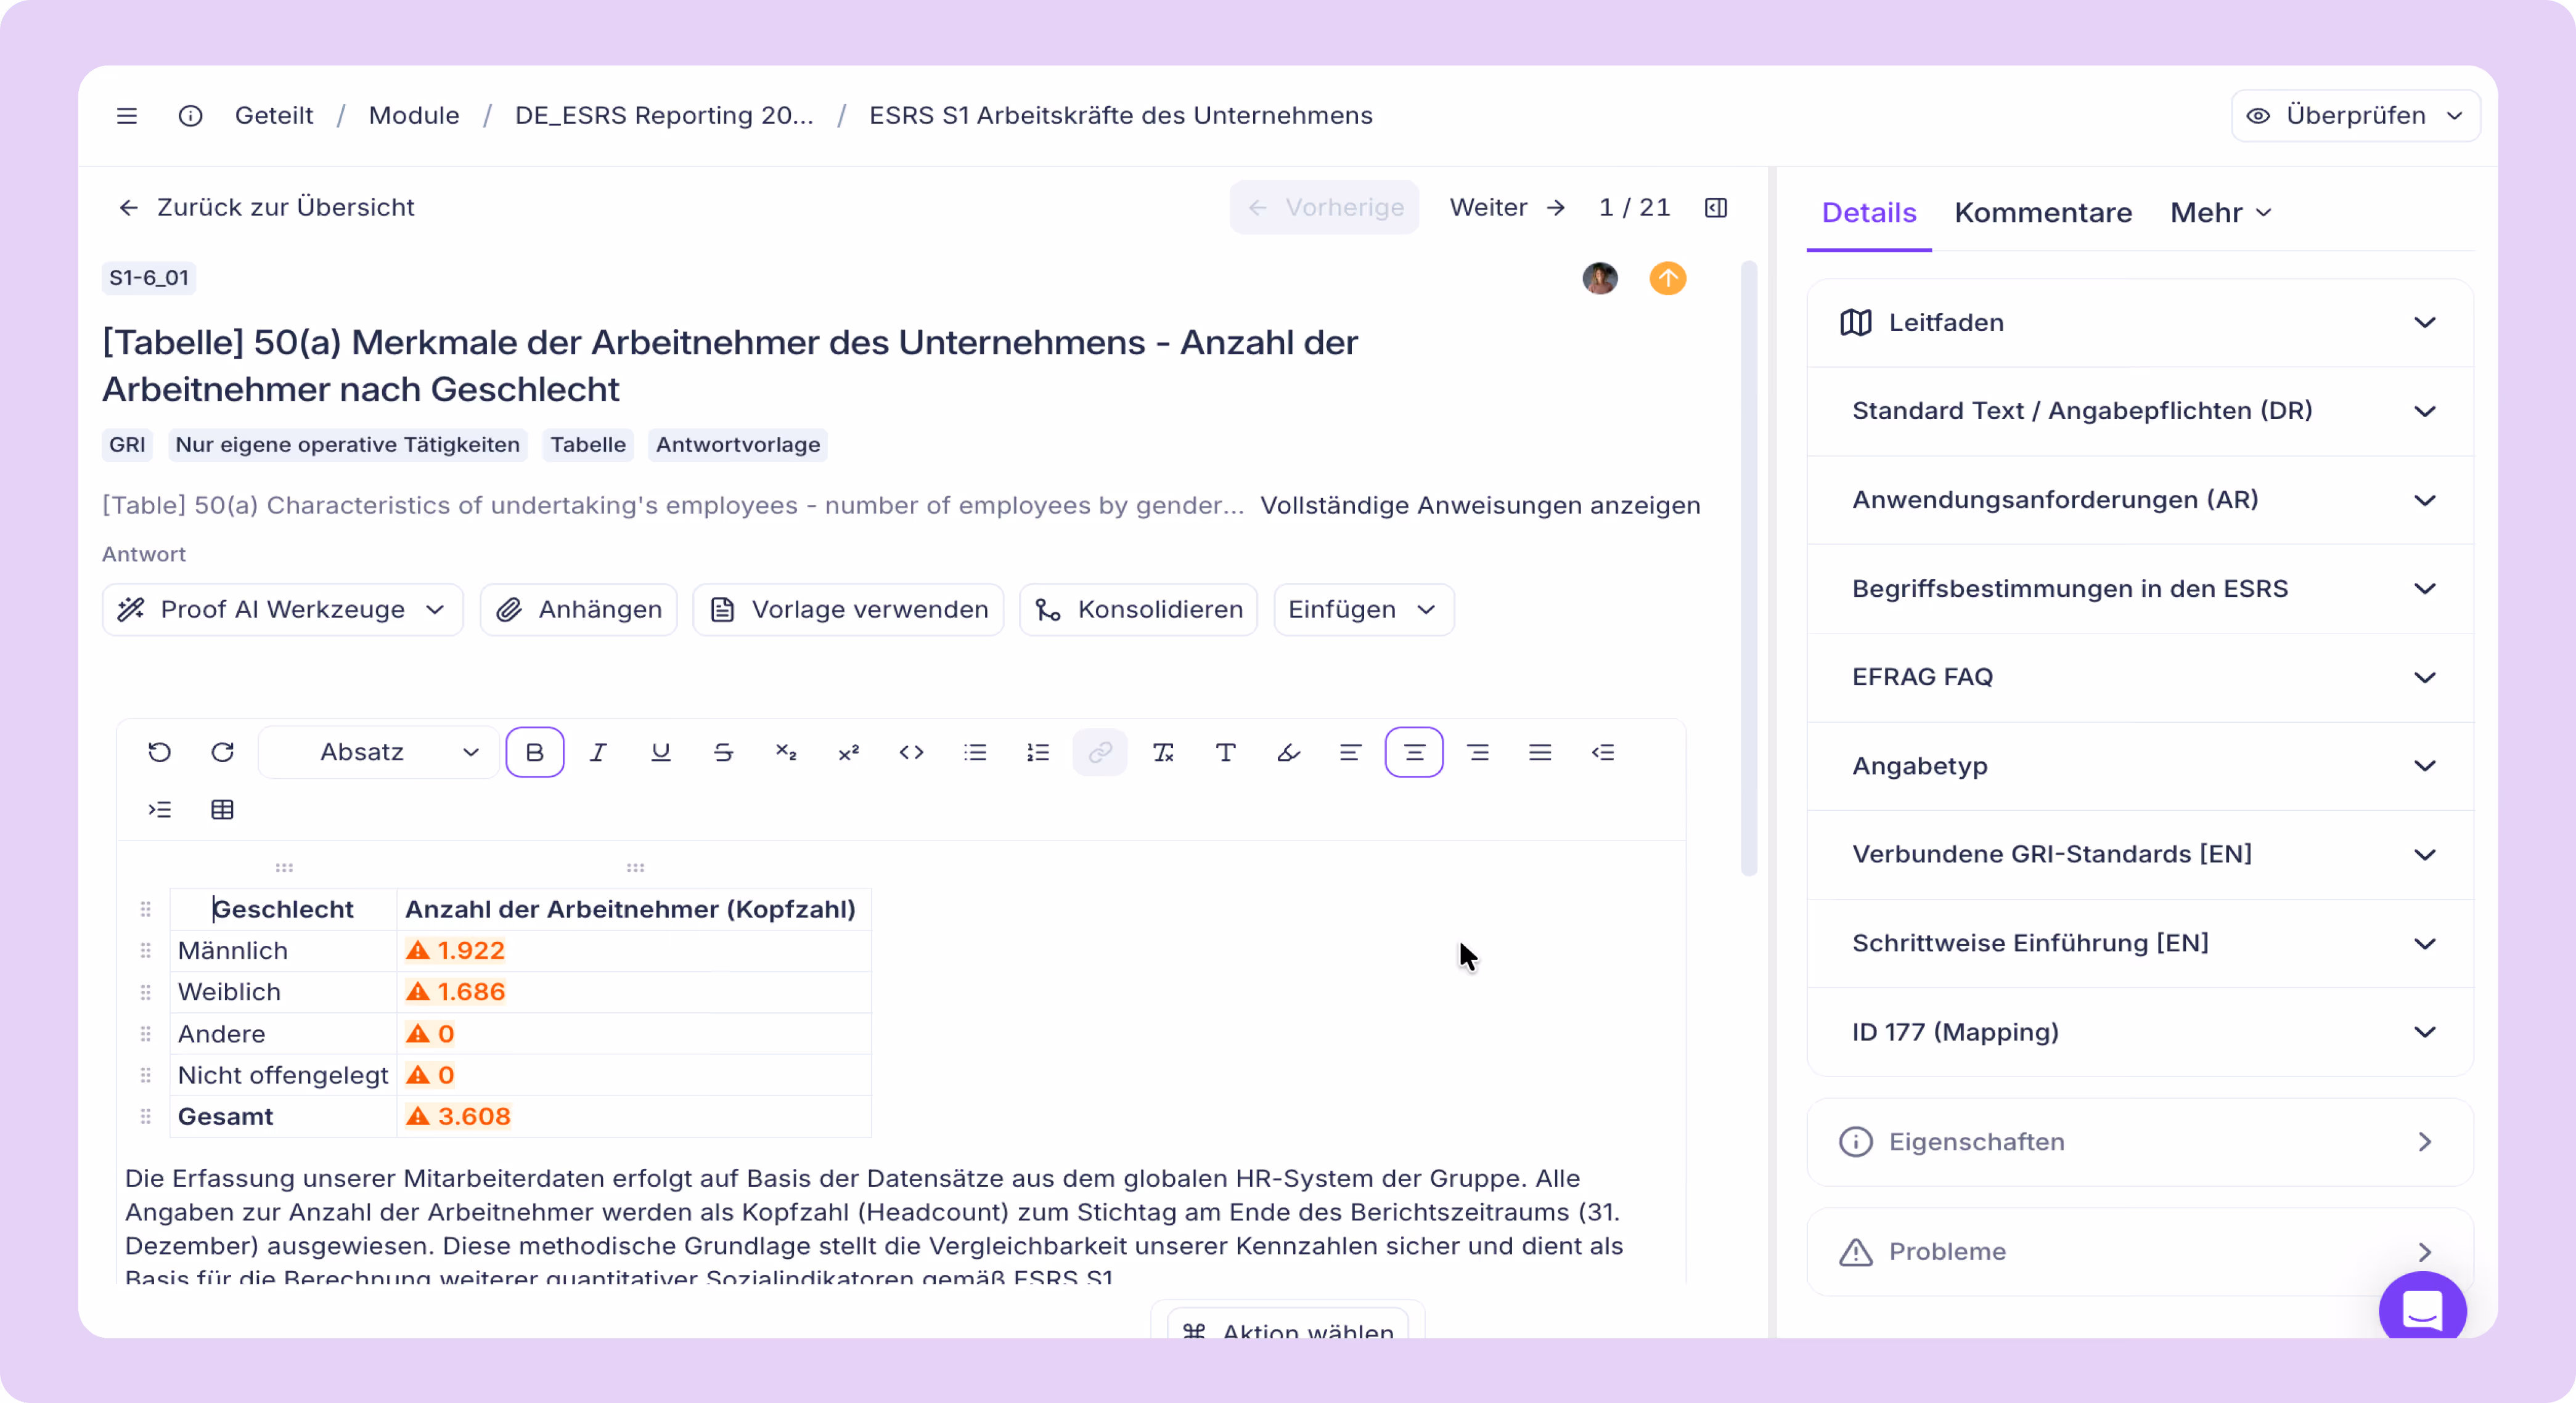This screenshot has height=1403, width=2576.
Task: Expand Begriffsbestimmungen in den ESRS
Action: 2139,588
